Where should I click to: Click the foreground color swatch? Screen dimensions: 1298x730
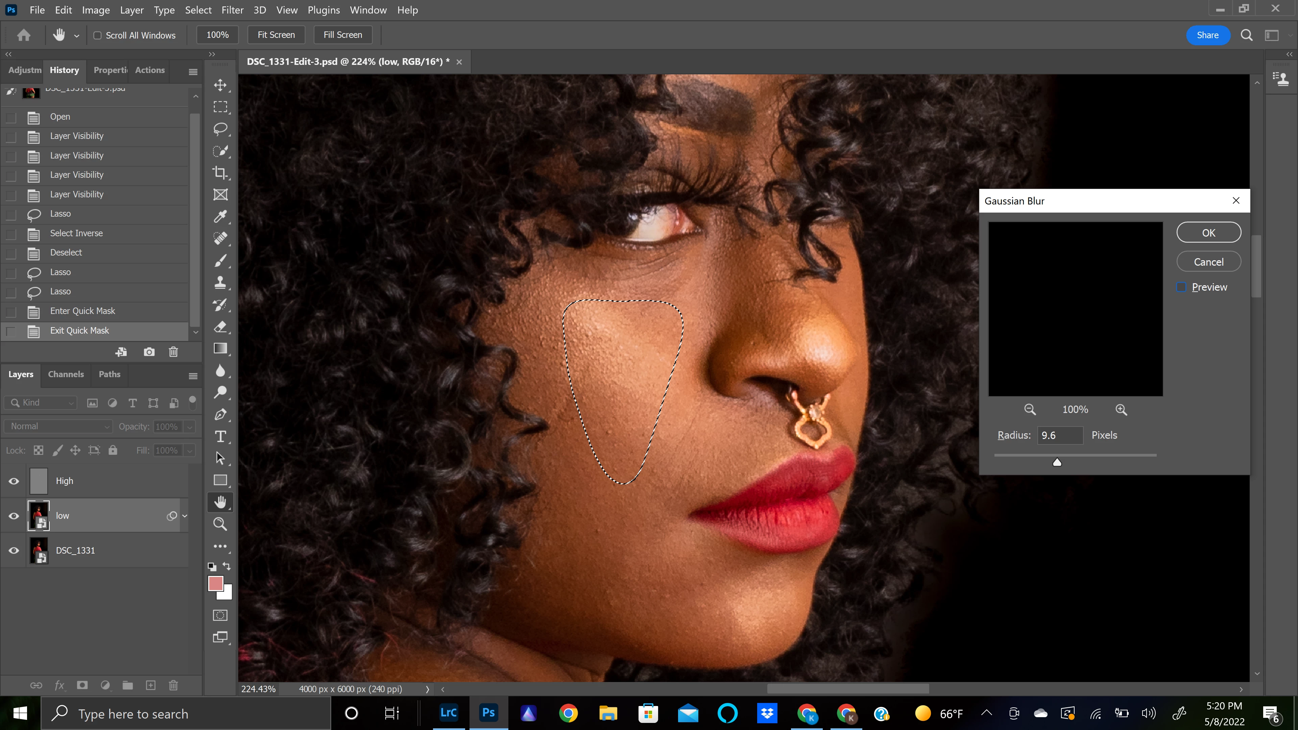tap(215, 583)
